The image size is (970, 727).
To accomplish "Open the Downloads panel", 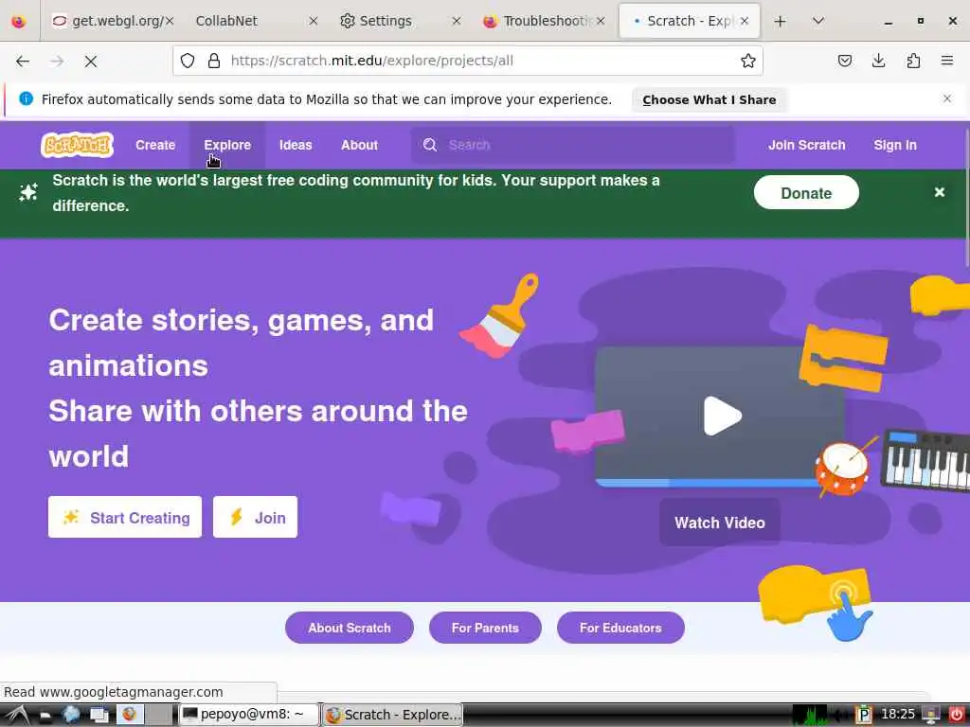I will [x=878, y=61].
